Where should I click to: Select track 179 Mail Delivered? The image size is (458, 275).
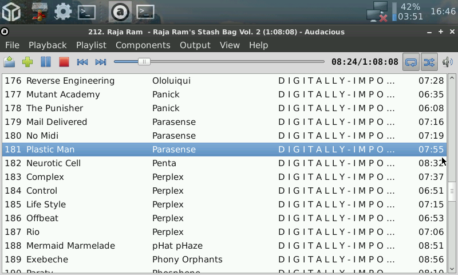tap(224, 122)
